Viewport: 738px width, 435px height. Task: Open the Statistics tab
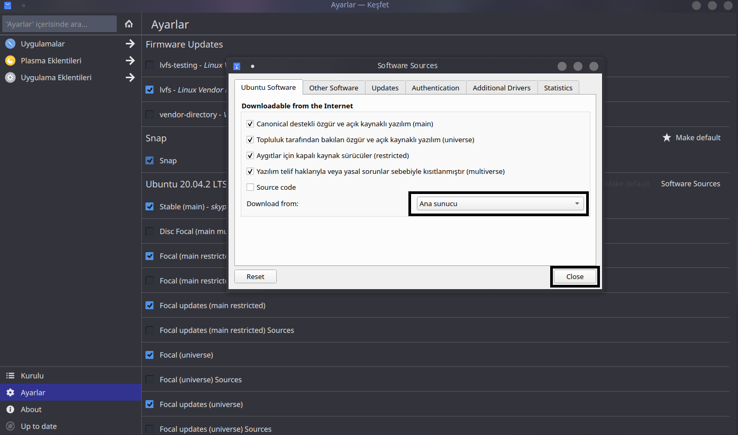558,88
